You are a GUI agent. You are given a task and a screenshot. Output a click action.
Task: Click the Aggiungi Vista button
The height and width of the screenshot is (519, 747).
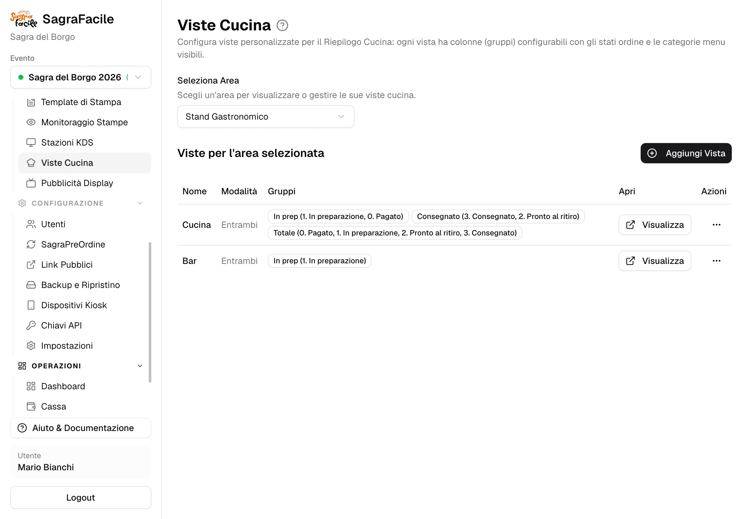[686, 153]
